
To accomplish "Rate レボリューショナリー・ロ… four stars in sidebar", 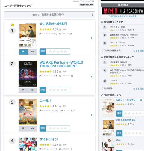I will click(x=137, y=113).
